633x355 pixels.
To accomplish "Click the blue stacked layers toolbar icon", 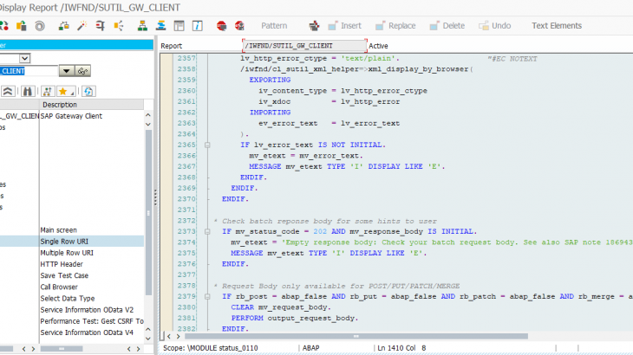I will [160, 26].
